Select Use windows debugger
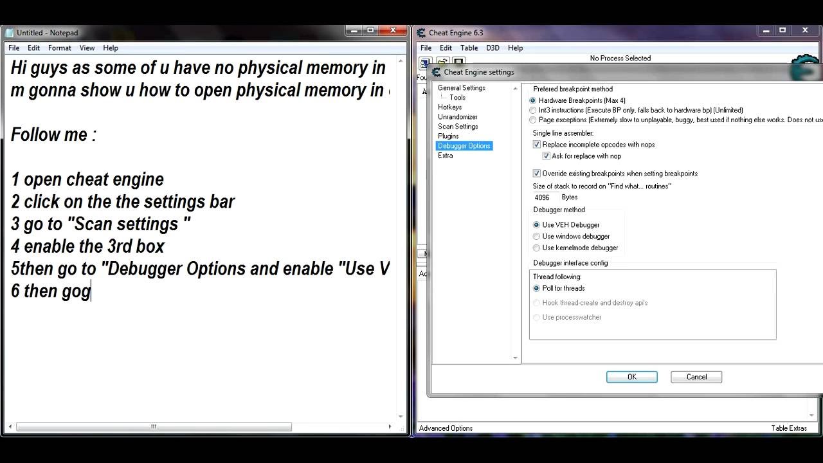 point(536,237)
